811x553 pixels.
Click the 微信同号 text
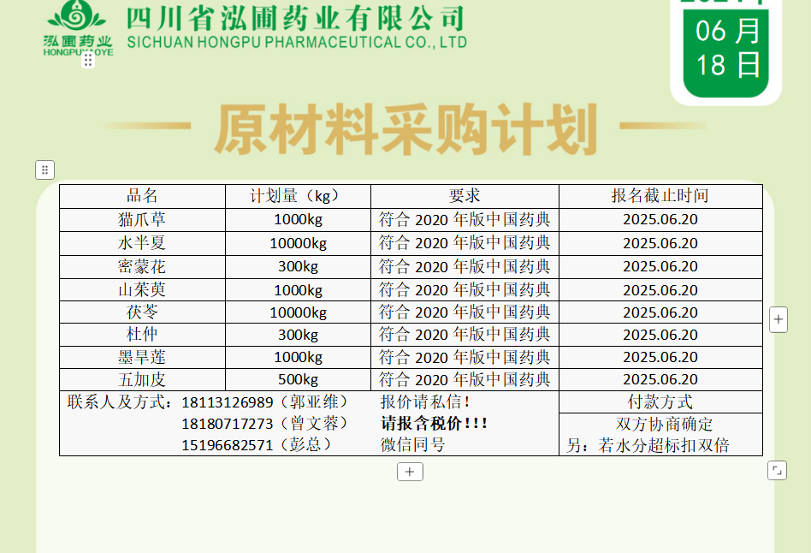click(412, 445)
